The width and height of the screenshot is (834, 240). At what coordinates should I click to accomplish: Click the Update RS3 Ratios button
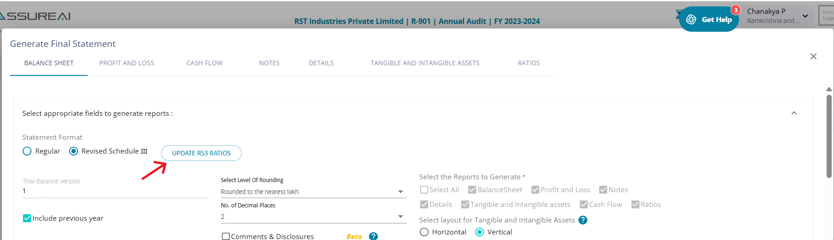(201, 153)
